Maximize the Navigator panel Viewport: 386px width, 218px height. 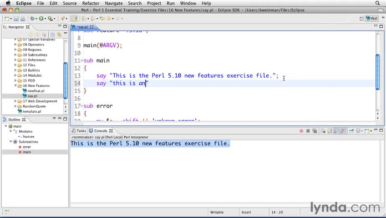[x=65, y=26]
